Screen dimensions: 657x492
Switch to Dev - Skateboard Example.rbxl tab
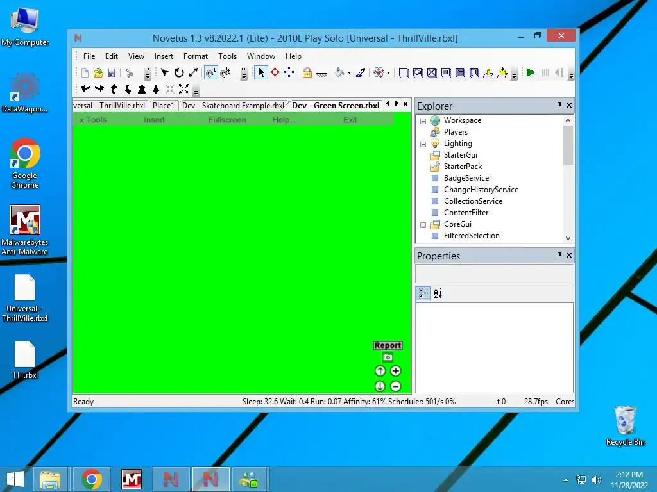click(x=233, y=106)
